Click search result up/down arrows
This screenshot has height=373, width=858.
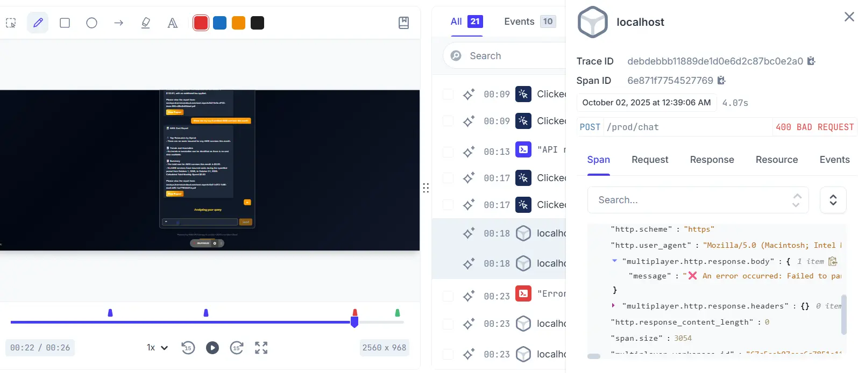point(797,200)
